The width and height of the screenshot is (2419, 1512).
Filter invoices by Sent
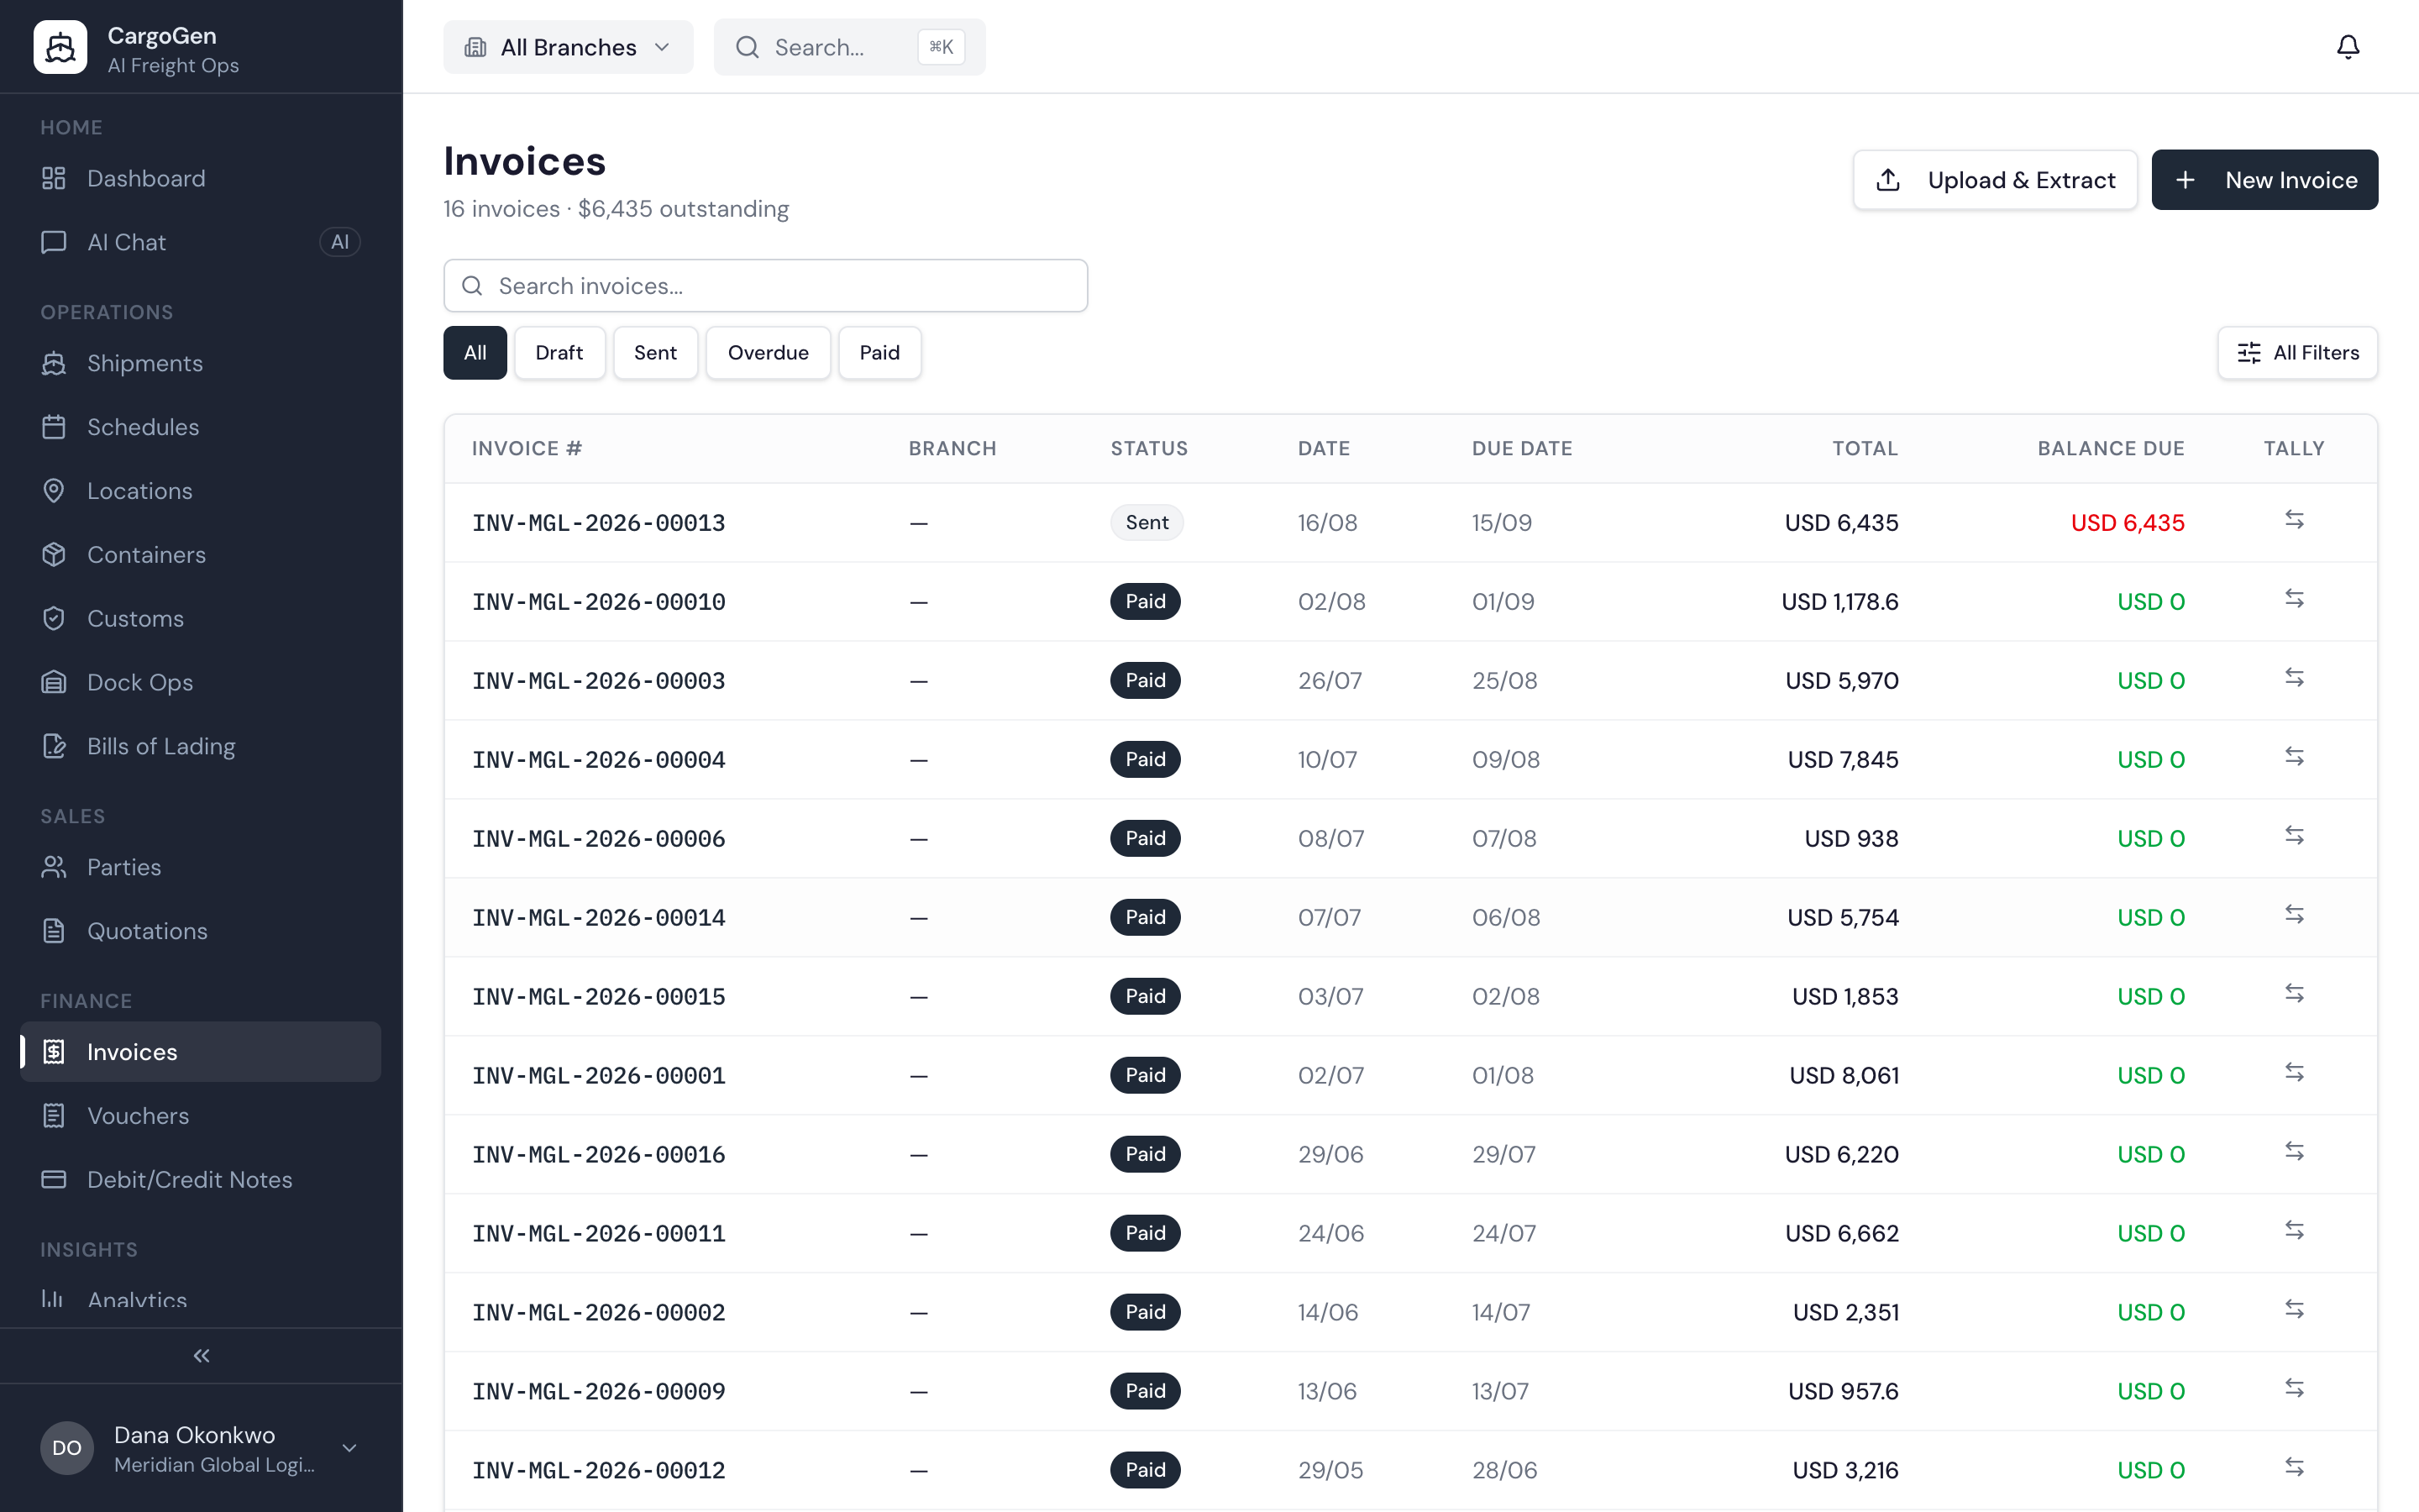click(x=655, y=353)
